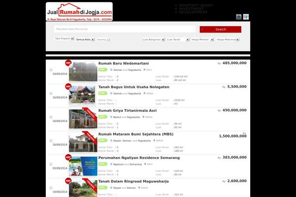Open the Semua Kota dropdown

click(85, 39)
